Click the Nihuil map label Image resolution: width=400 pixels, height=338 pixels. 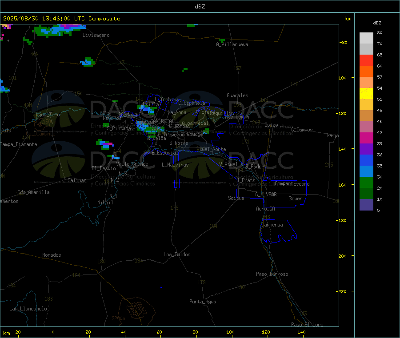click(105, 203)
